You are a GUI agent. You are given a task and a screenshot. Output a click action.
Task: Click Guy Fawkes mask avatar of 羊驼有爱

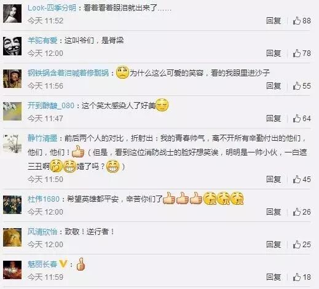tap(12, 46)
